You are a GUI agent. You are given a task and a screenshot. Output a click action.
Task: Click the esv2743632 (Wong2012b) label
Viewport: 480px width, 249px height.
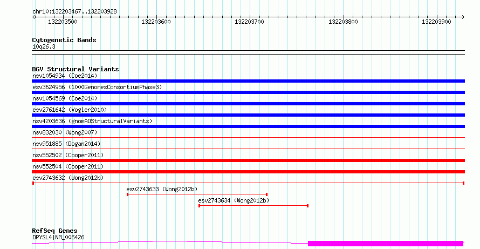point(68,178)
